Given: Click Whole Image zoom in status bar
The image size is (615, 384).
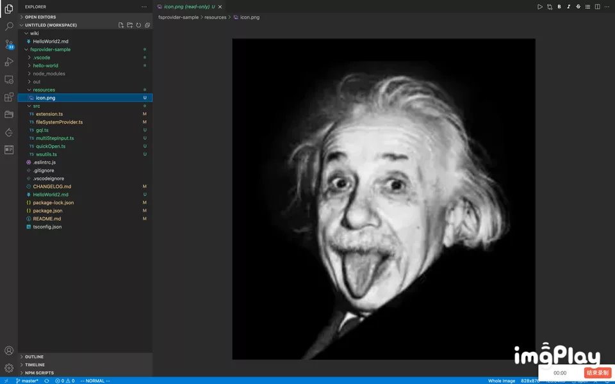Looking at the screenshot, I should coord(502,381).
